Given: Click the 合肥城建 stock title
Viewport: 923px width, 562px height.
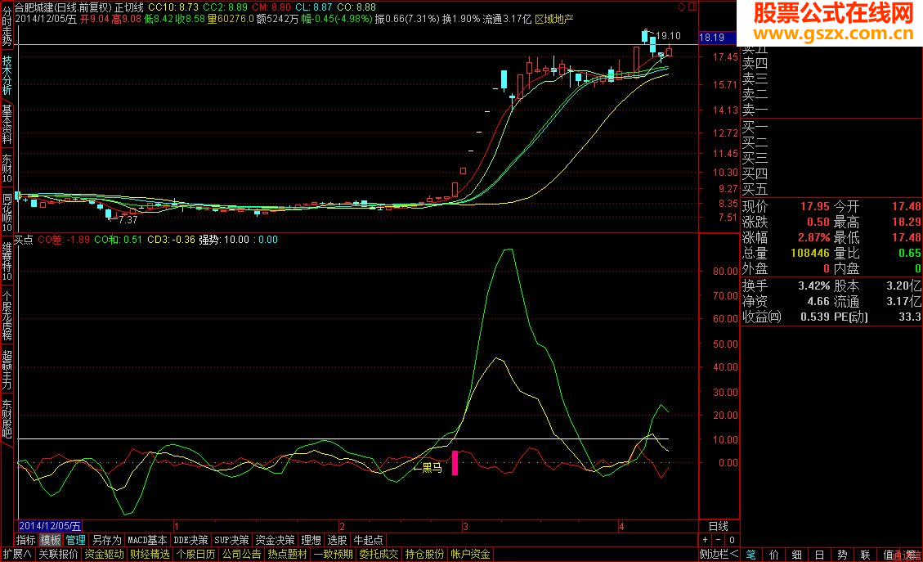Looking at the screenshot, I should click(33, 7).
